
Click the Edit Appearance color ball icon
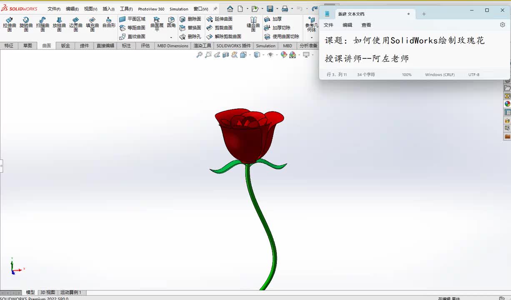click(x=284, y=55)
